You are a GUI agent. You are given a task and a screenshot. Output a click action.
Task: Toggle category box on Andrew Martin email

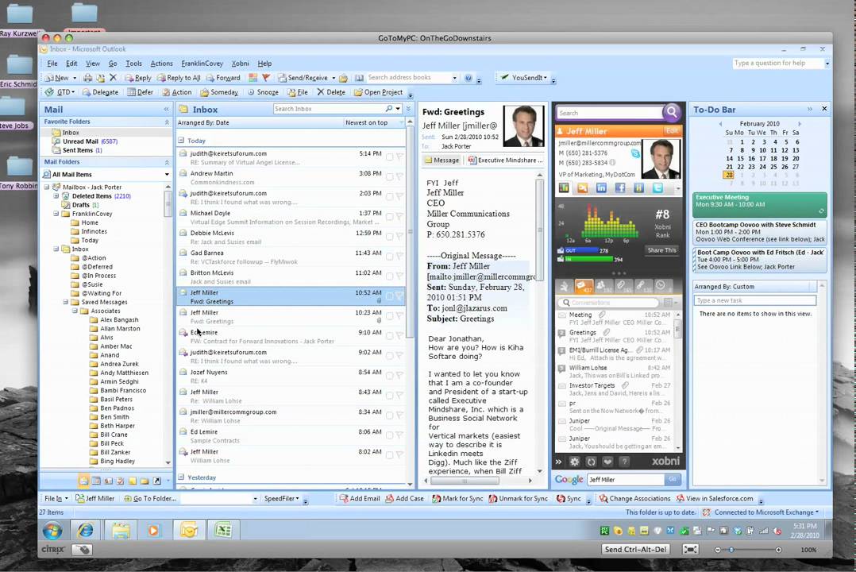click(389, 176)
